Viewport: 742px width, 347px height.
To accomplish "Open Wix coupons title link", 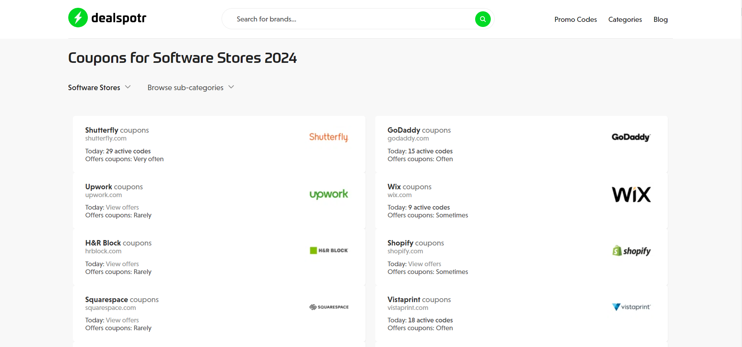I will tap(409, 187).
